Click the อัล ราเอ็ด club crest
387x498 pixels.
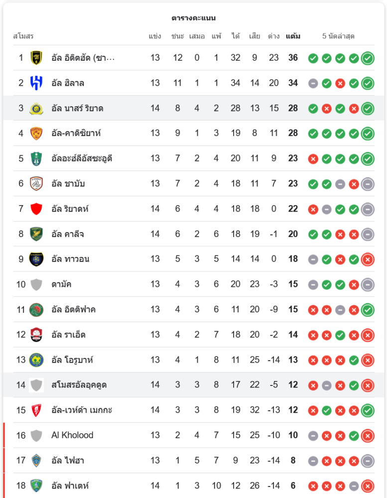[36, 335]
